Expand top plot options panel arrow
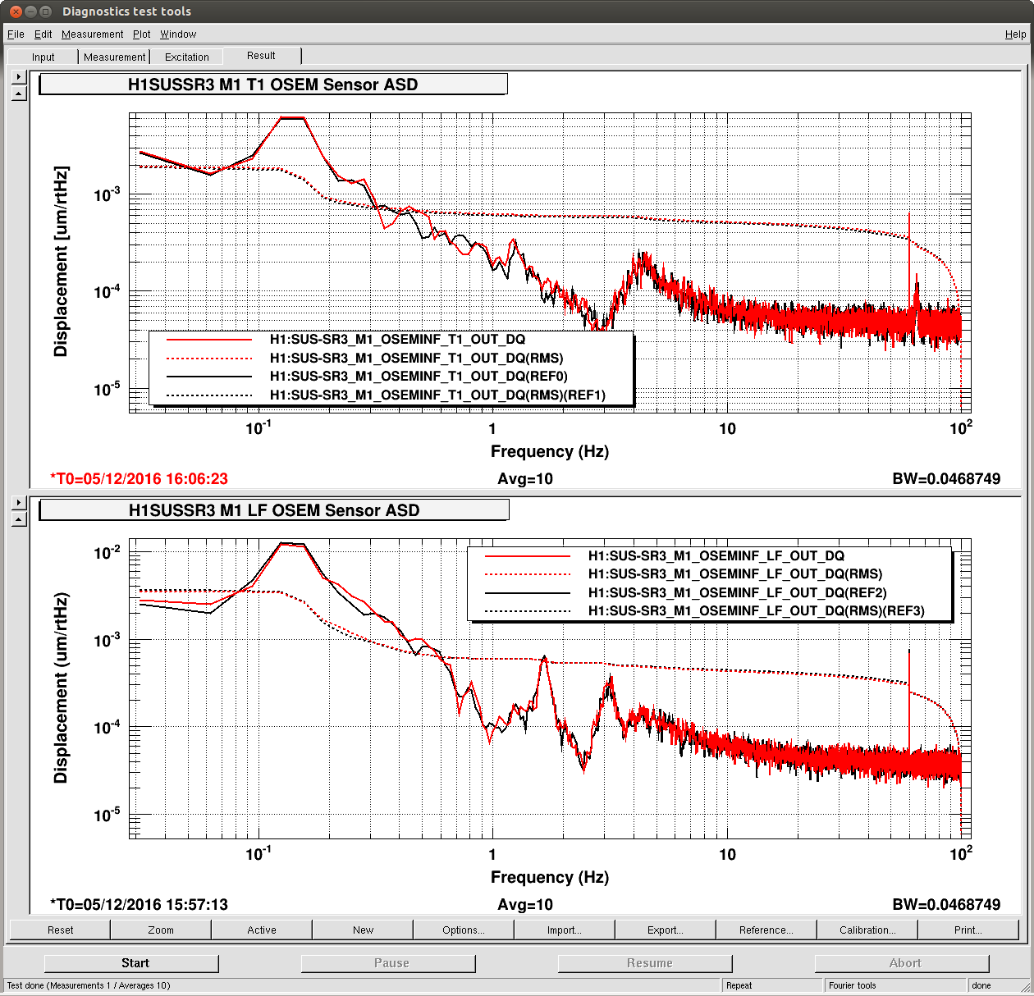1034x996 pixels. pos(19,77)
